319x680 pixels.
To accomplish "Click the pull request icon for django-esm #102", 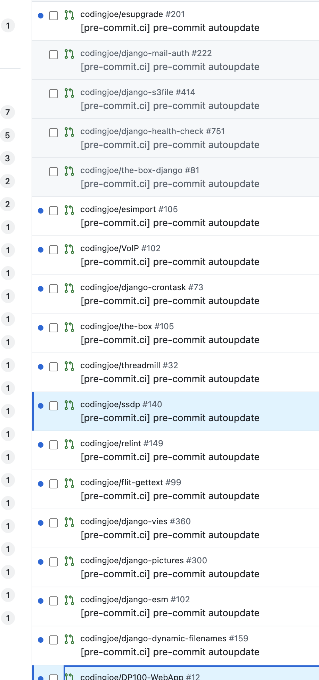I will [x=69, y=600].
